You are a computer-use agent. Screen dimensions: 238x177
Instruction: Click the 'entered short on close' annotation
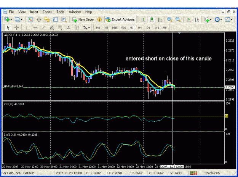(168, 59)
